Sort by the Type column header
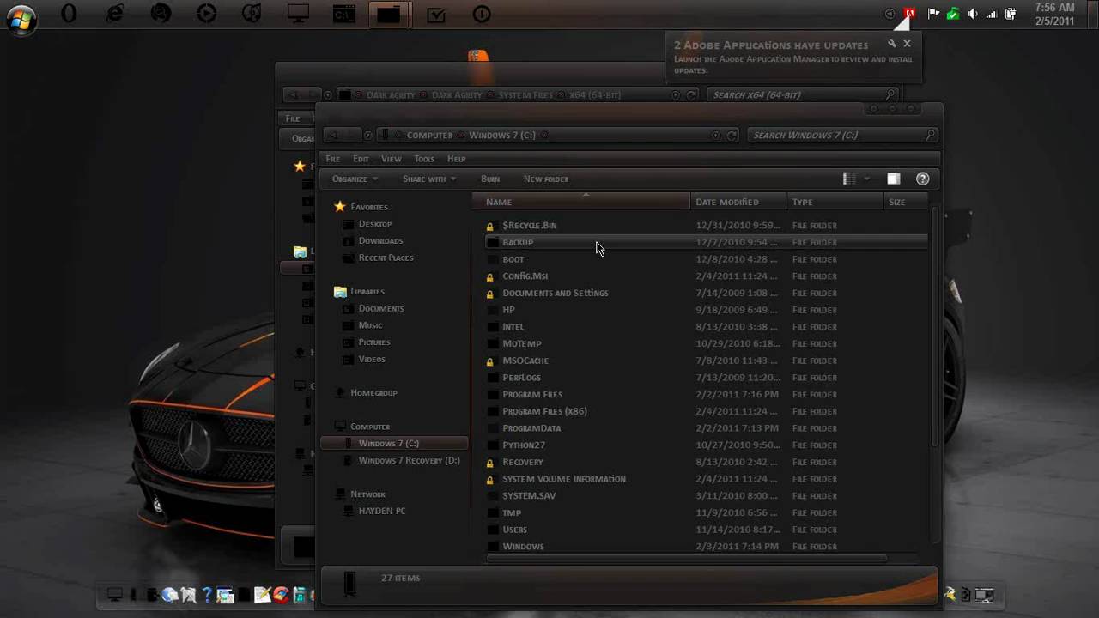 pos(835,202)
